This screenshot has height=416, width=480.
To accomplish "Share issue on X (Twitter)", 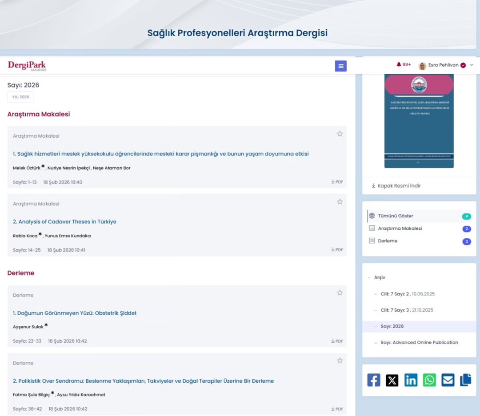I will coord(392,380).
